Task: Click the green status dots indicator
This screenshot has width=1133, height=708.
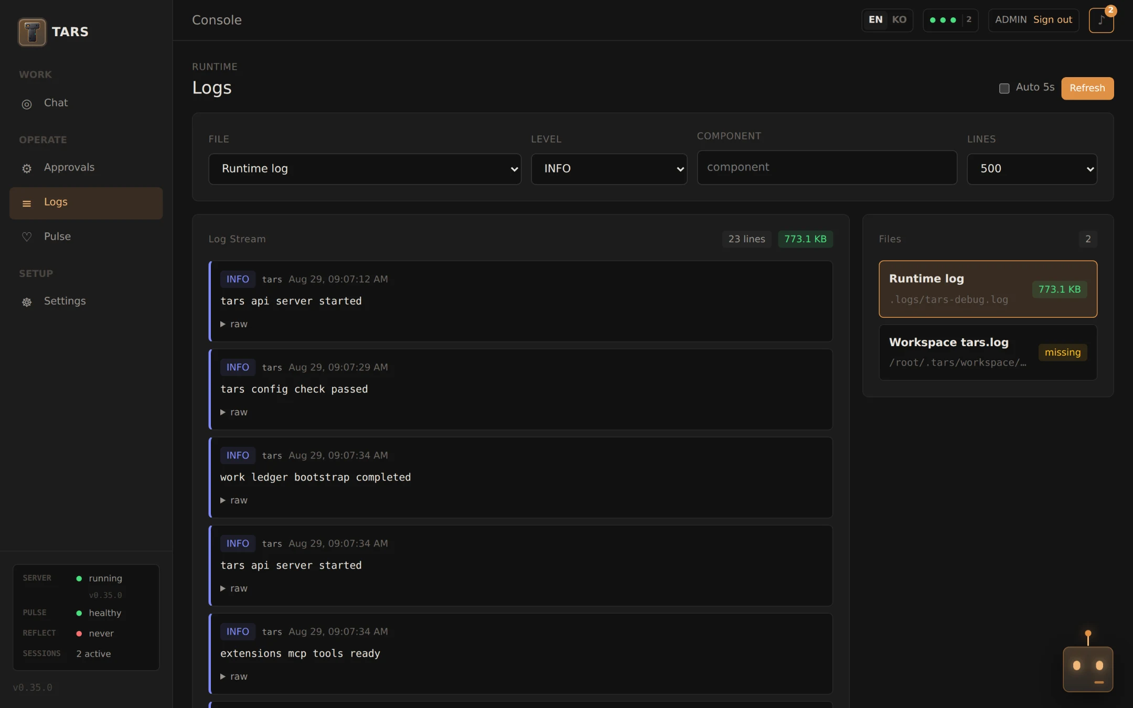Action: 943,20
